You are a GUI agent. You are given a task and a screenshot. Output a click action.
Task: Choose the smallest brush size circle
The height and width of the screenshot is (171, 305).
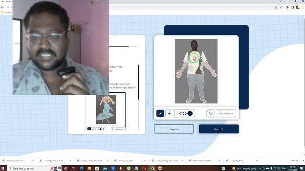177,114
